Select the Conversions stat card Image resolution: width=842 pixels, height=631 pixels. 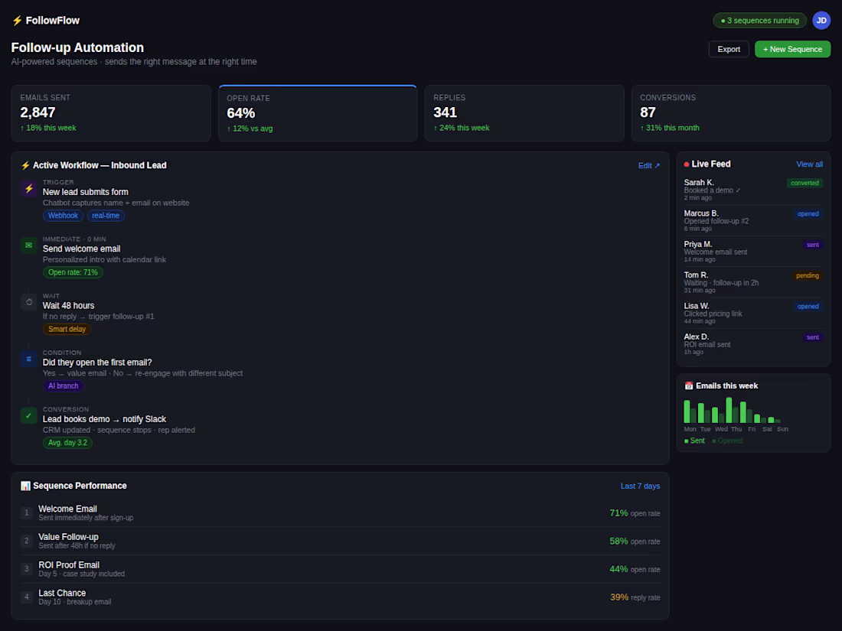tap(730, 112)
